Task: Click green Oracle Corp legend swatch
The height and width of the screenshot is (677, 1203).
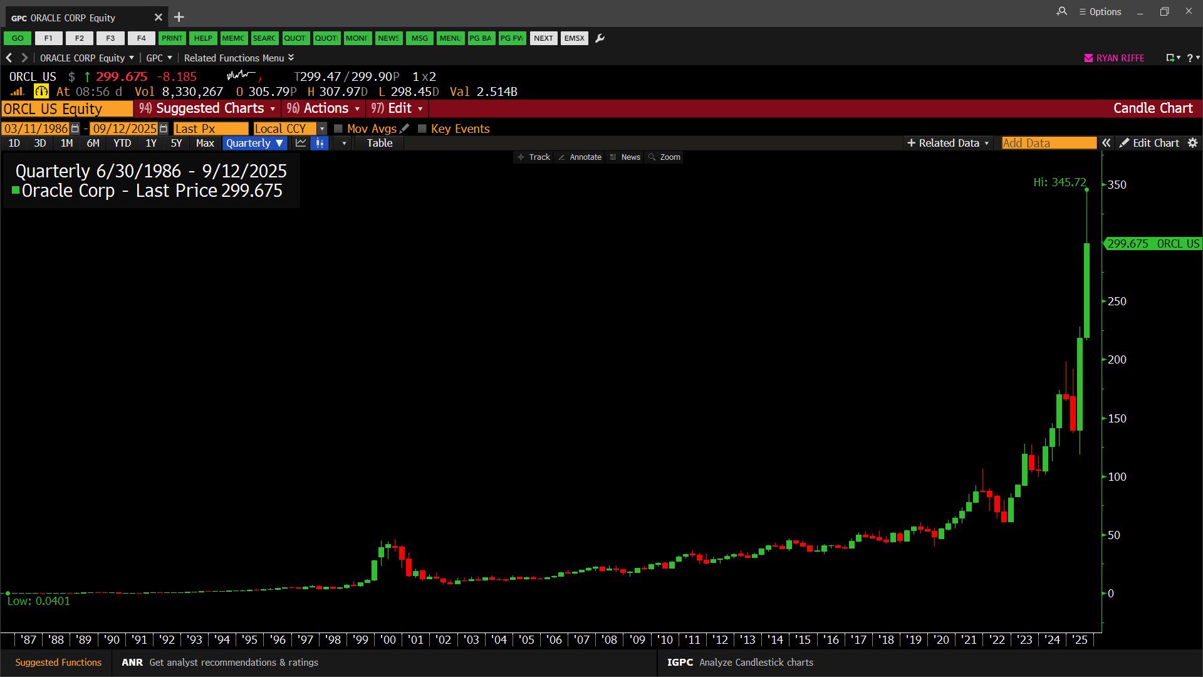Action: (16, 190)
